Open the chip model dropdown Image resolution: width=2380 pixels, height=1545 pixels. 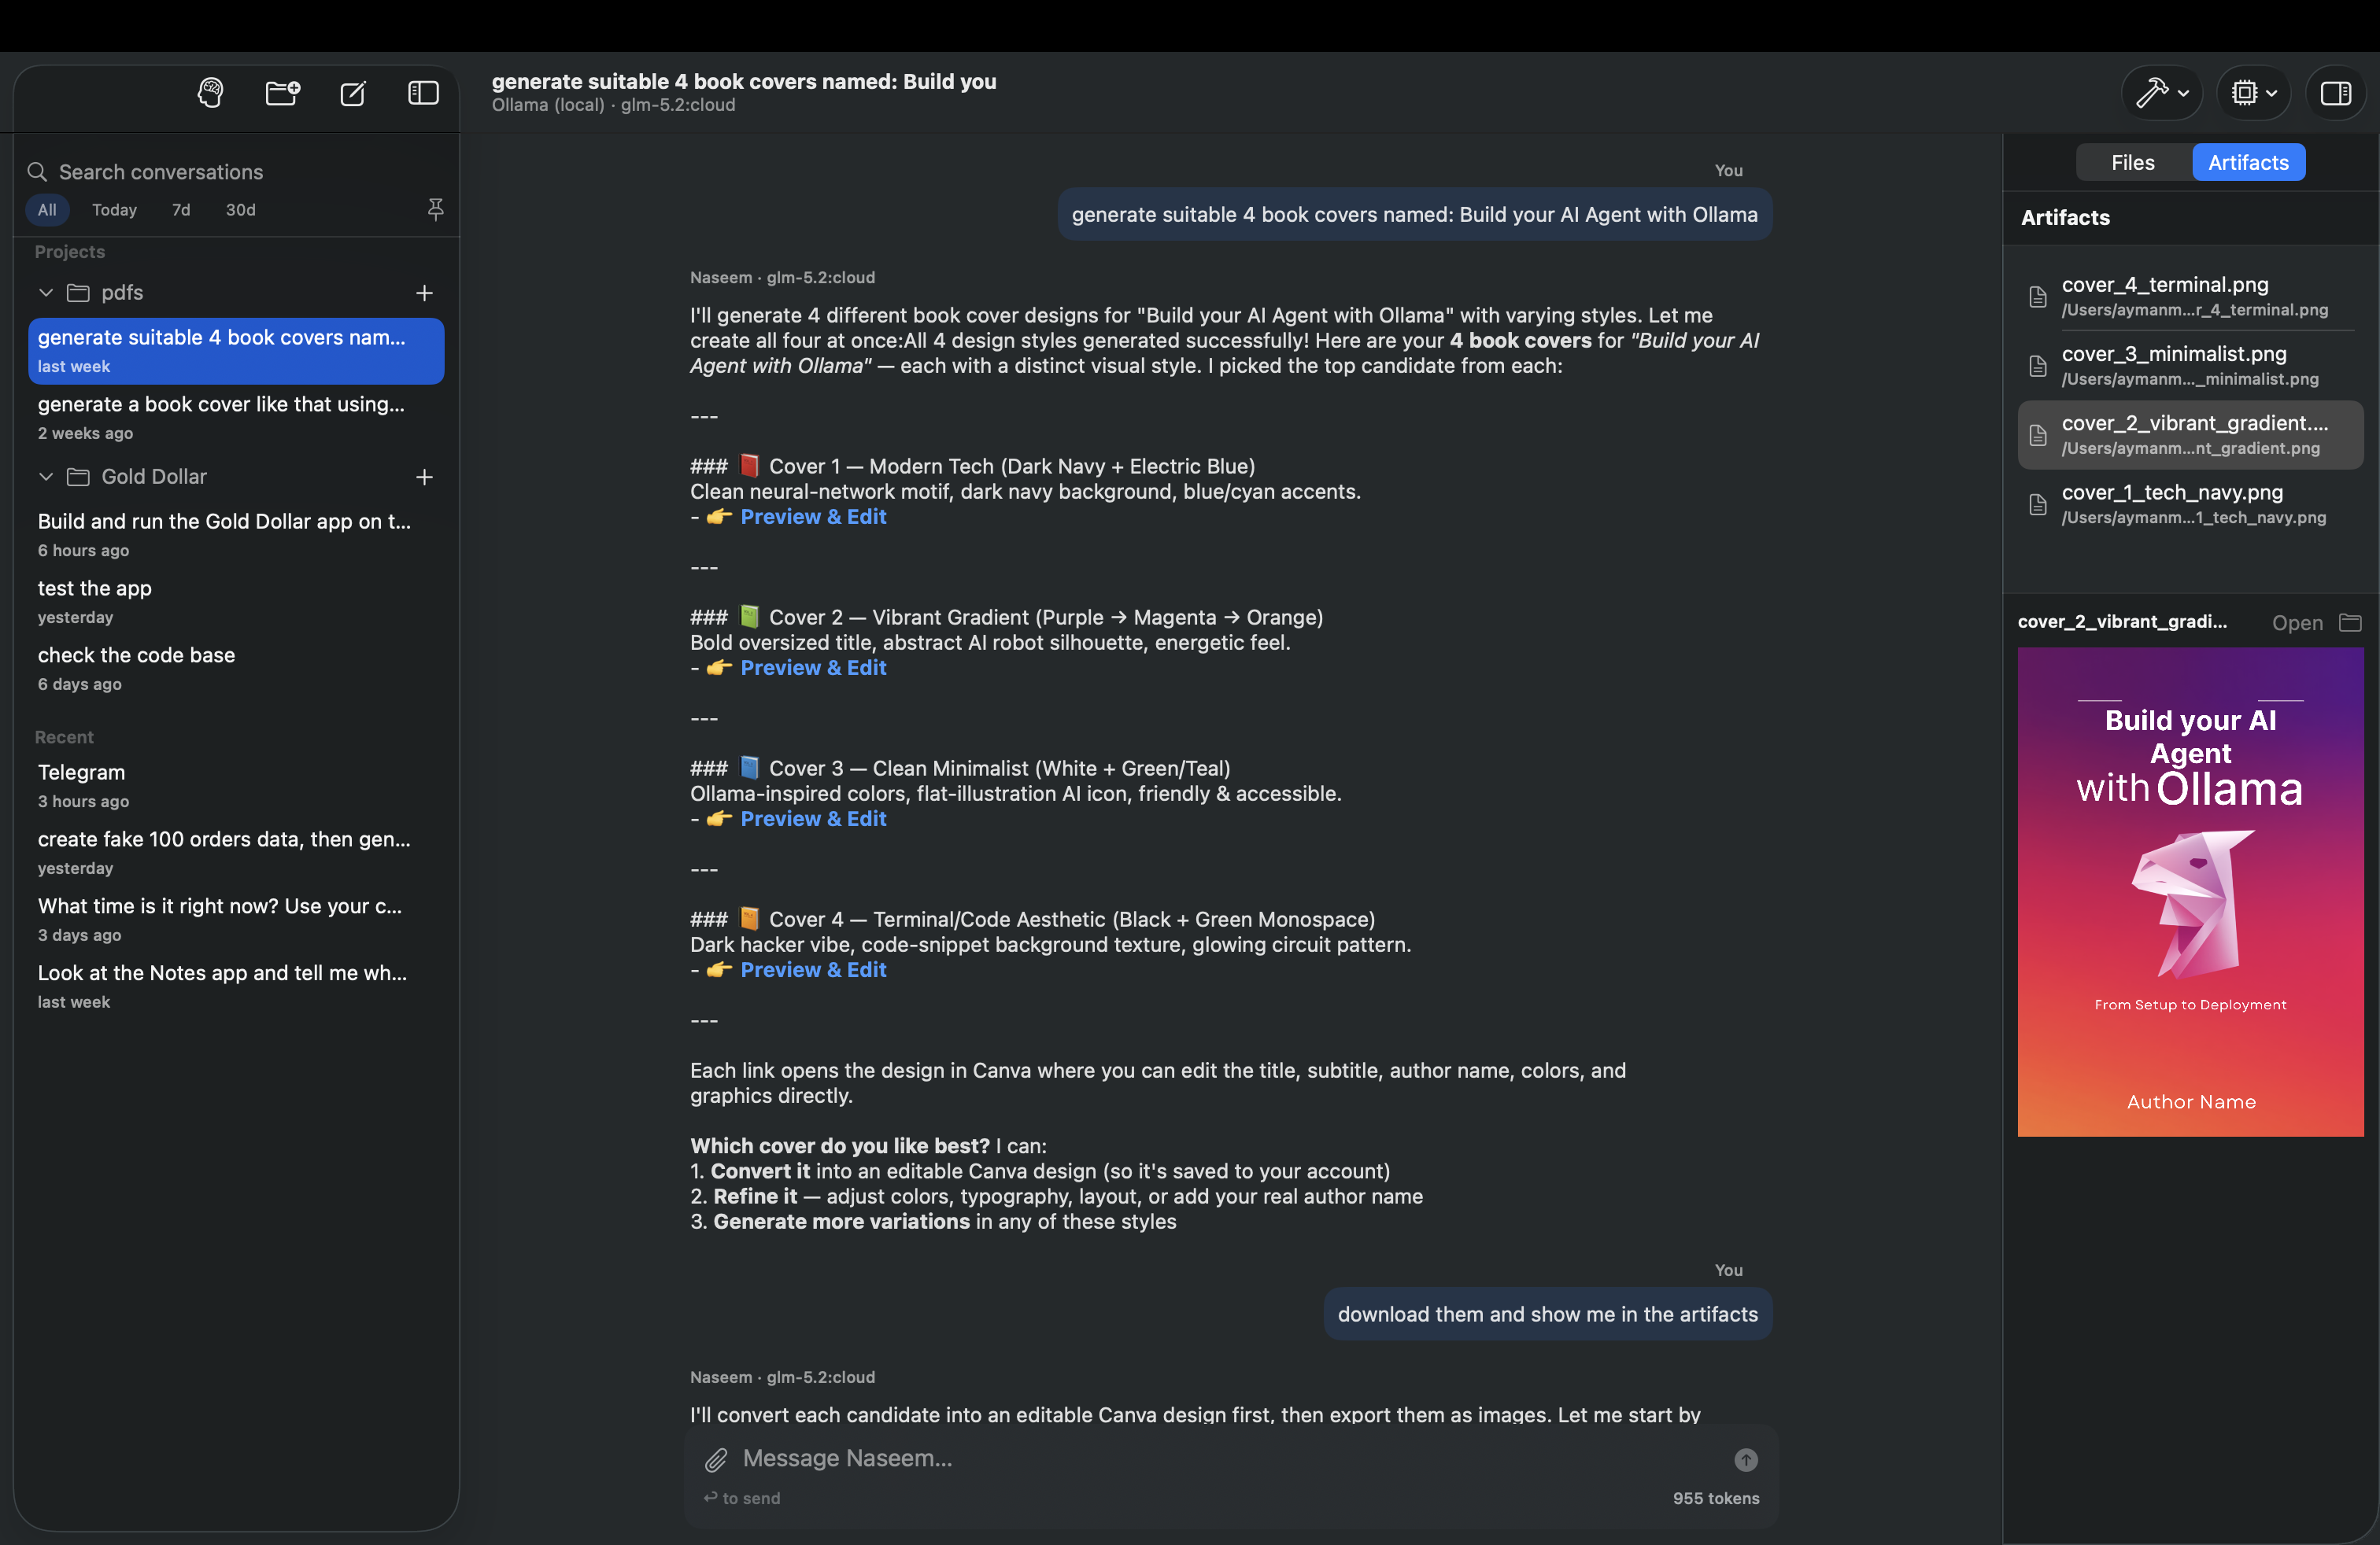[2253, 93]
